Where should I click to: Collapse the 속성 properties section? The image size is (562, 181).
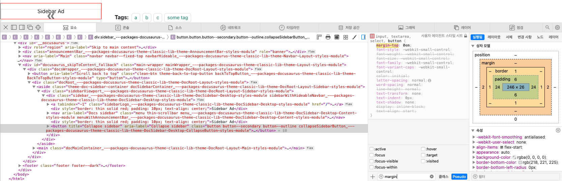tap(473, 130)
